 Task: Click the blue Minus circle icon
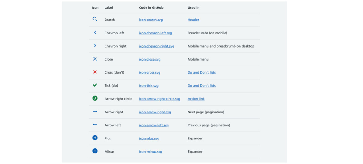95,151
